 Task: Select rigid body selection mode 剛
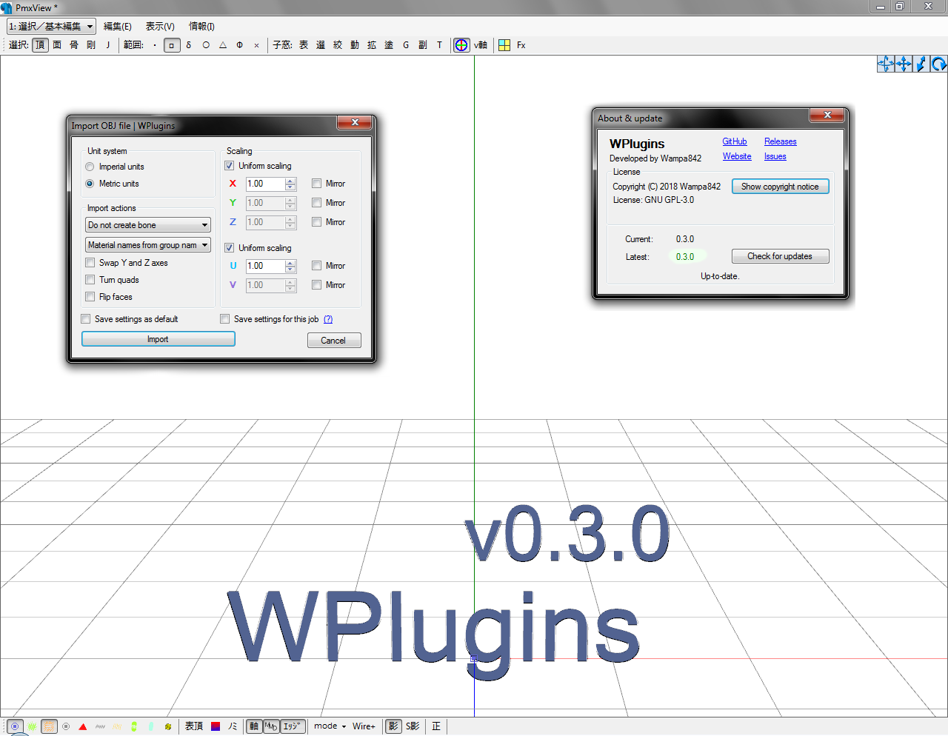91,45
